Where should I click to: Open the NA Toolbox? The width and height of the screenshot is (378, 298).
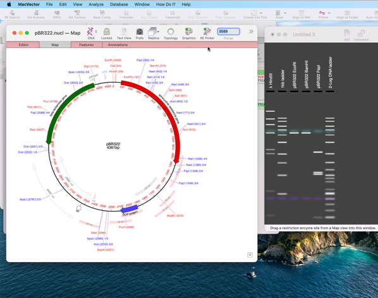77,15
